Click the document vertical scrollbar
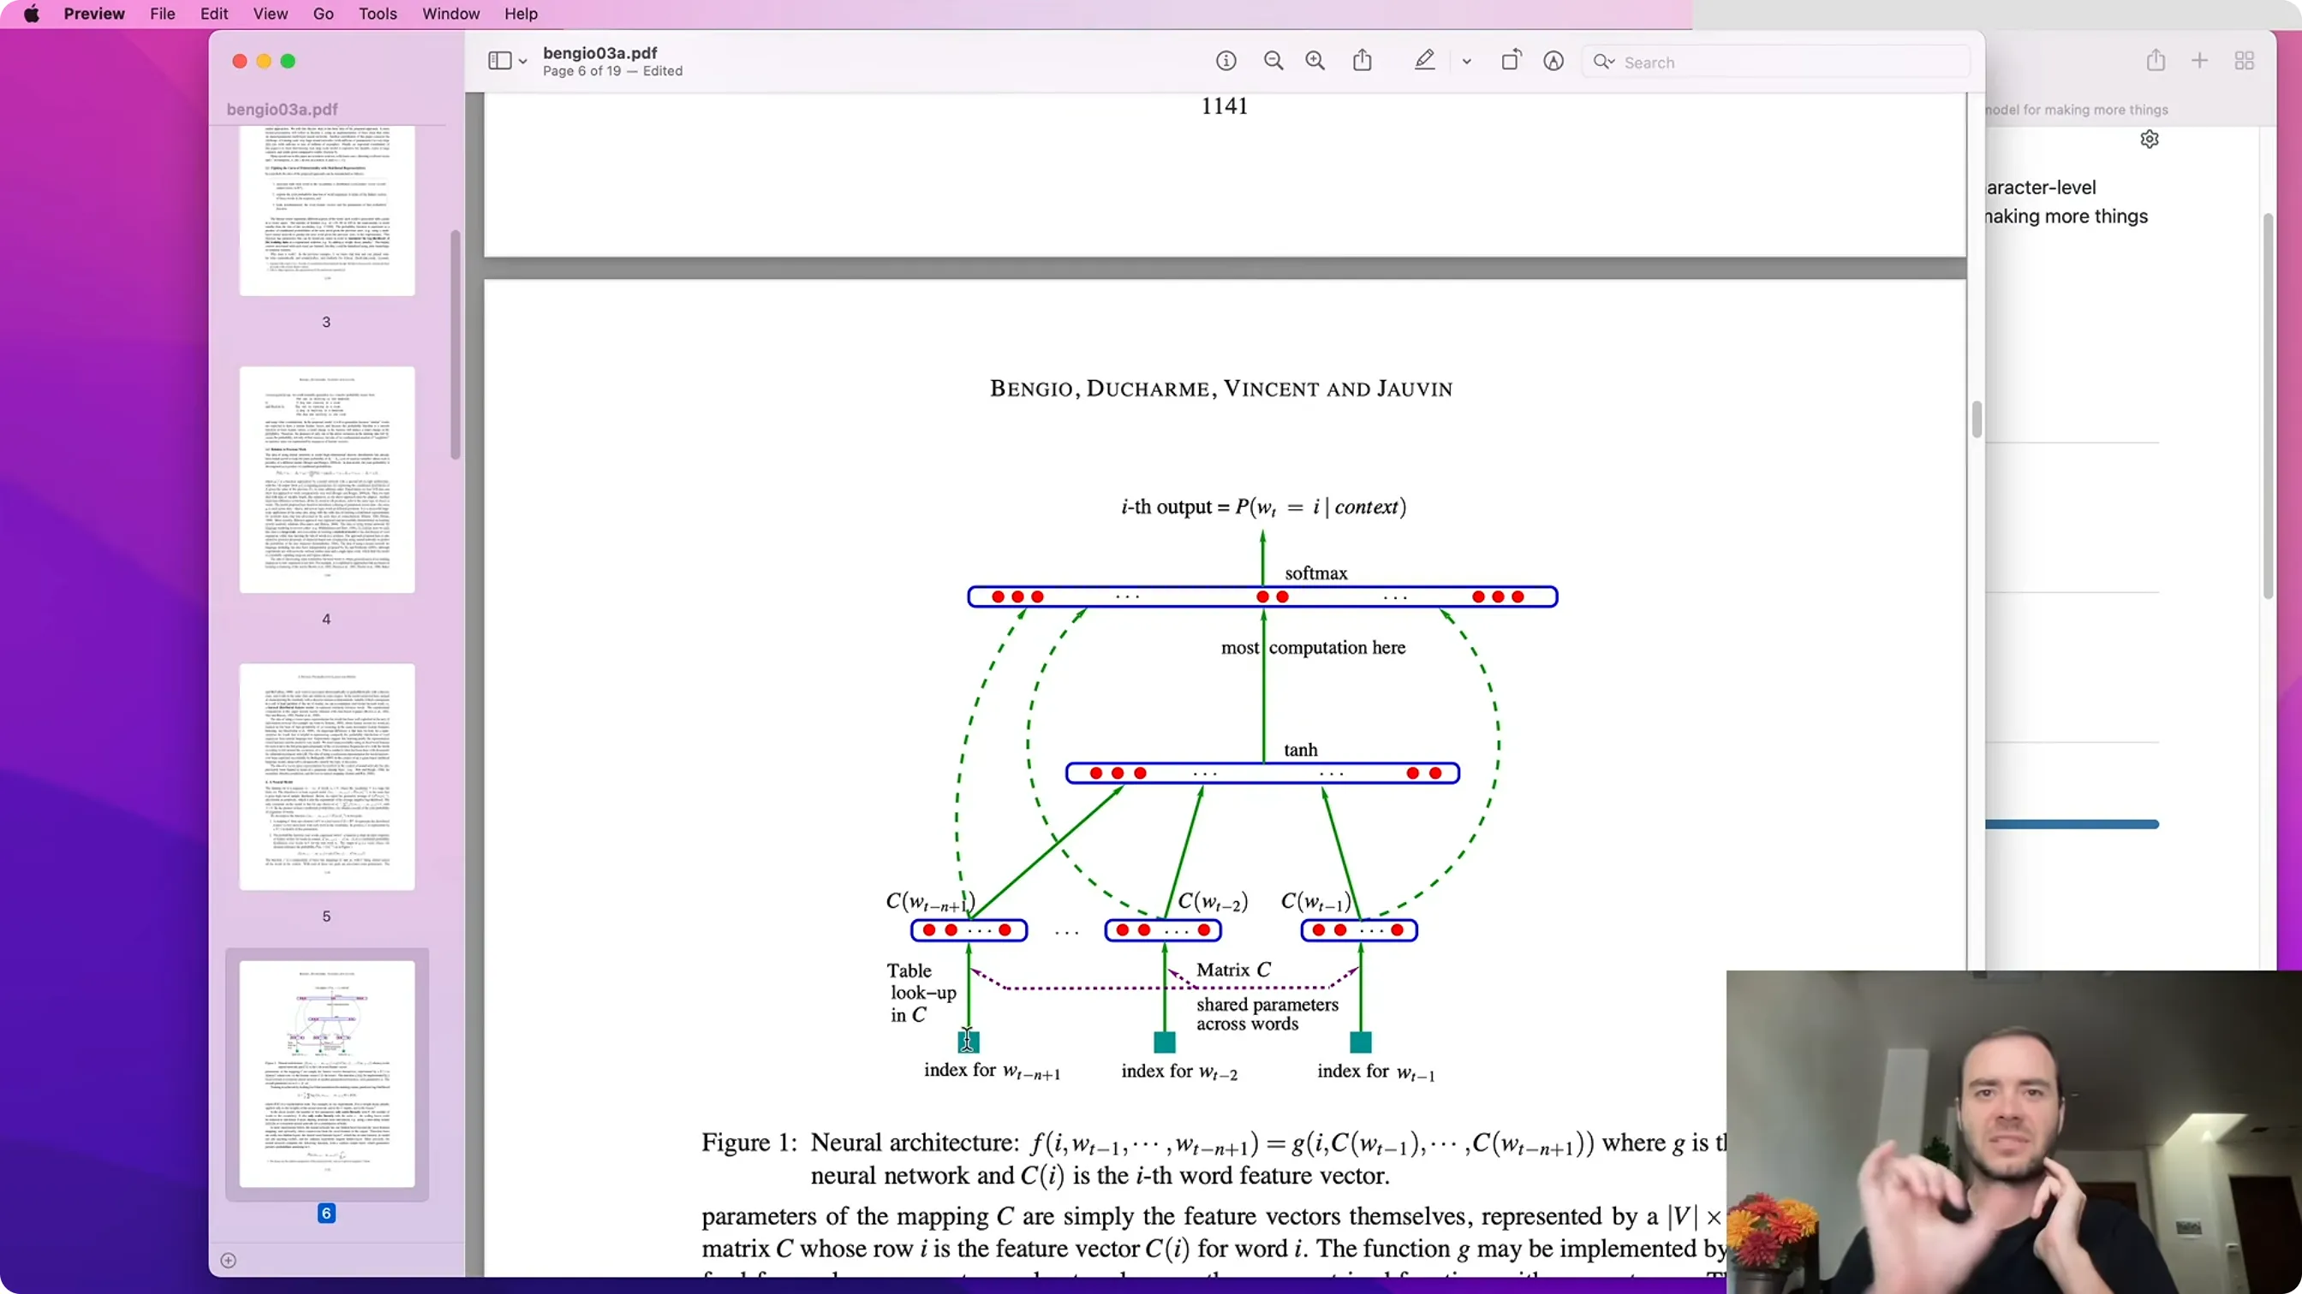Screen dimensions: 2302x1294 (x=1976, y=419)
